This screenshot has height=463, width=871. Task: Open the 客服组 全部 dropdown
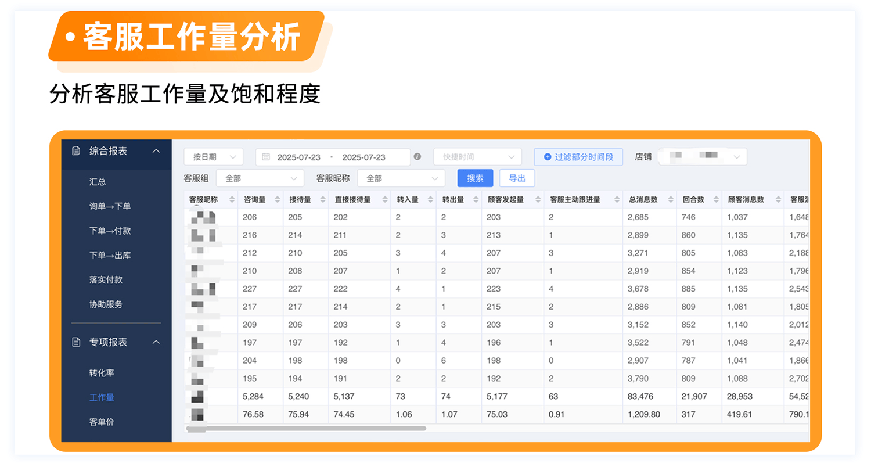point(260,178)
